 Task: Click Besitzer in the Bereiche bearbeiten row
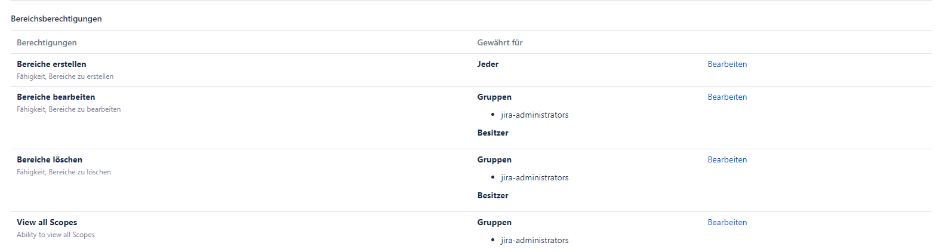(492, 133)
